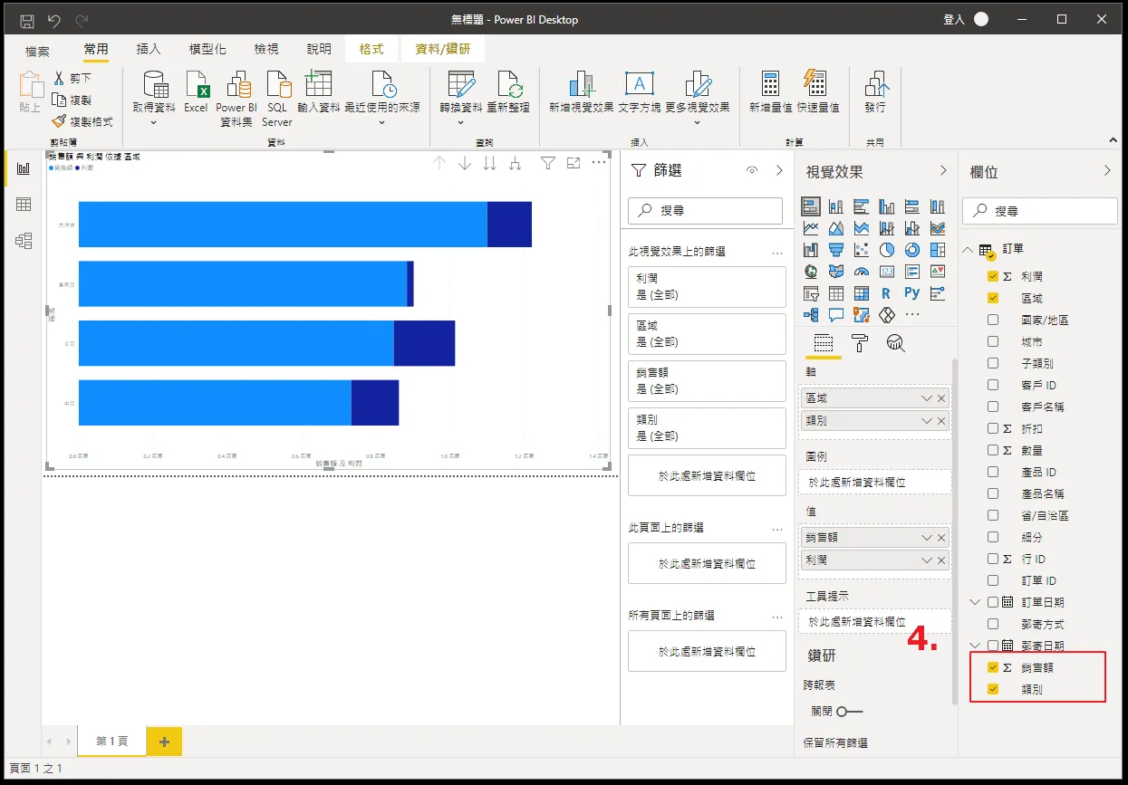Pick the Gauge visual

point(862,272)
